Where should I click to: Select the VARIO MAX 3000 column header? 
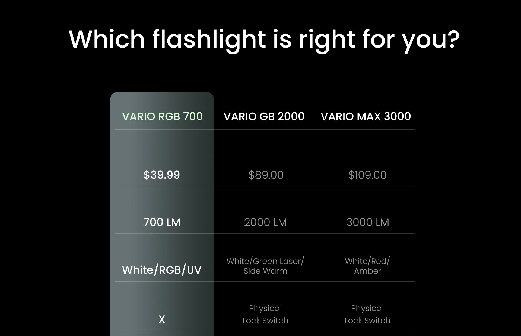(x=366, y=116)
